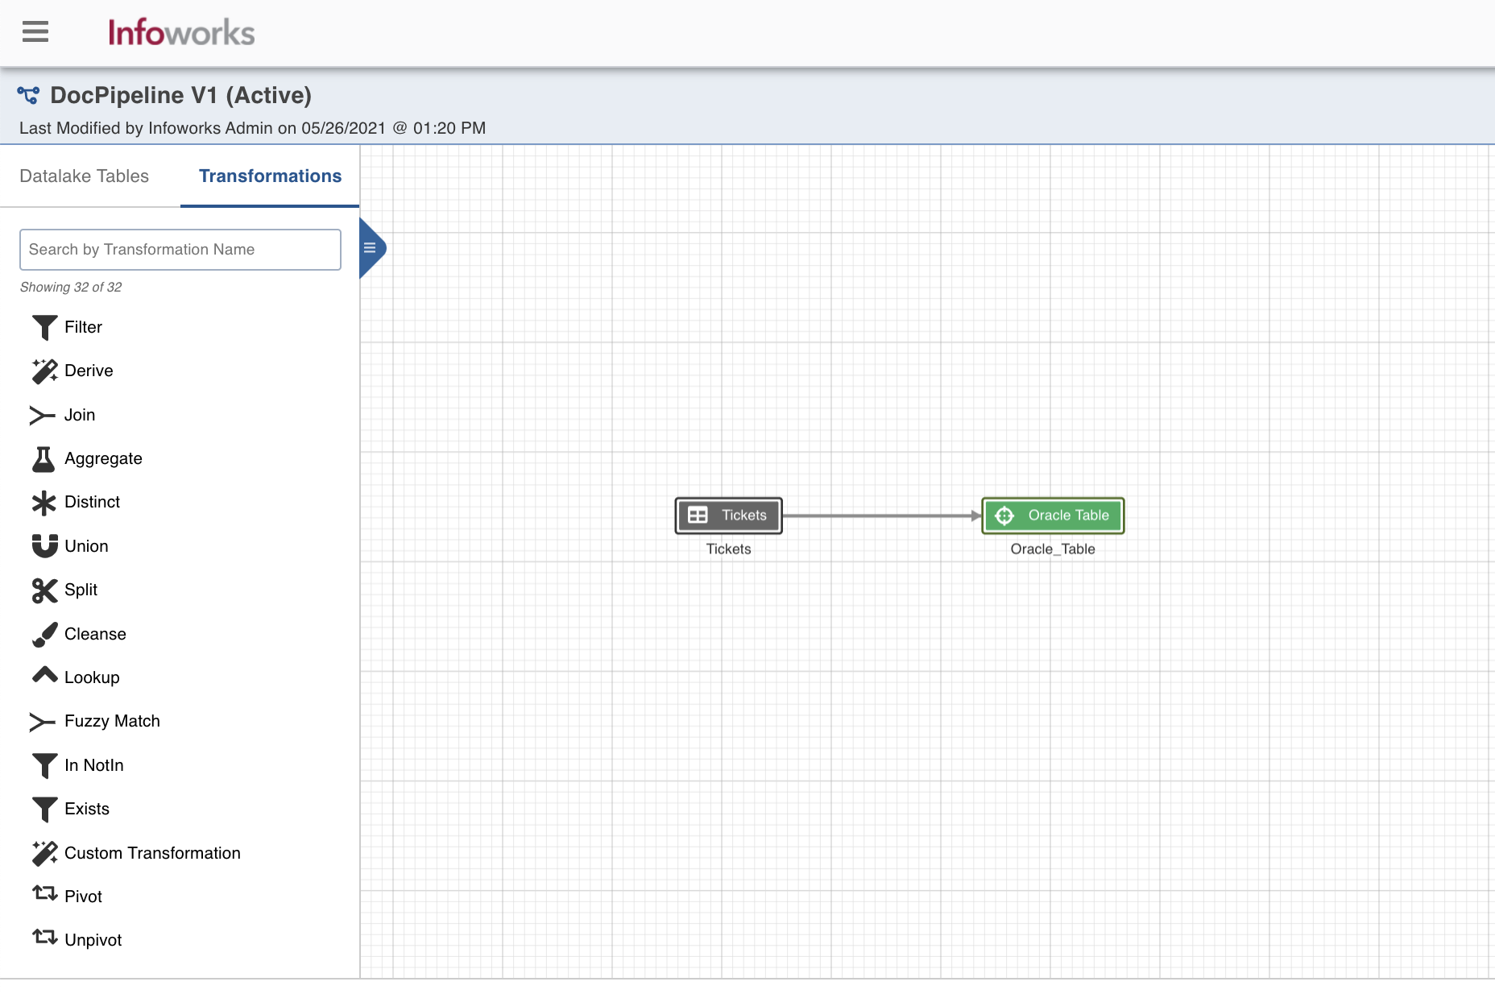Select the Split scissors icon

[44, 590]
